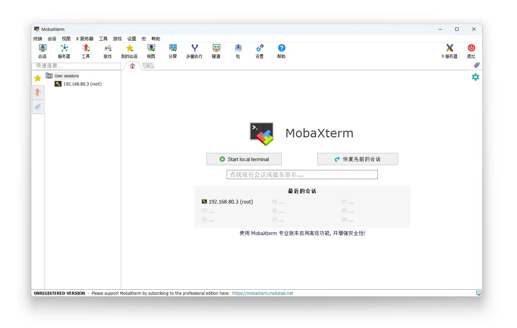The height and width of the screenshot is (328, 517).
Task: Select the paper plane macros sidebar icon
Action: click(x=38, y=107)
